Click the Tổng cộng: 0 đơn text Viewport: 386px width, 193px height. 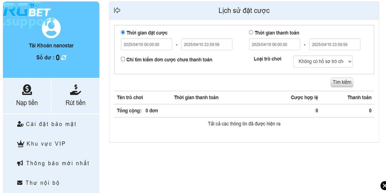138,110
